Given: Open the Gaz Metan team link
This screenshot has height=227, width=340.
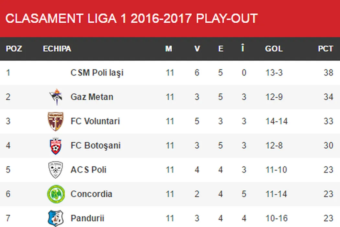Looking at the screenshot, I should (92, 97).
